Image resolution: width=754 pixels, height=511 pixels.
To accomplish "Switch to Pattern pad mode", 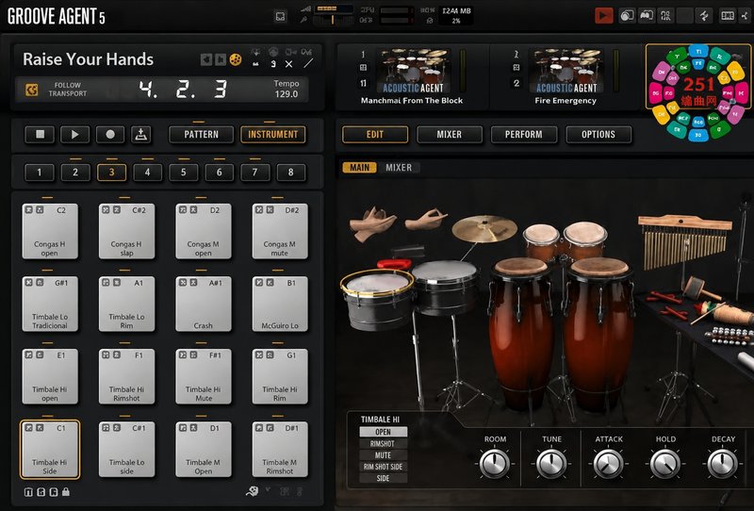I will coord(201,135).
